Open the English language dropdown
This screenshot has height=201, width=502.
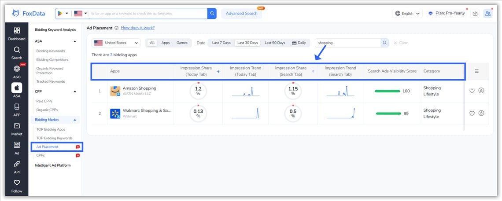(x=407, y=14)
